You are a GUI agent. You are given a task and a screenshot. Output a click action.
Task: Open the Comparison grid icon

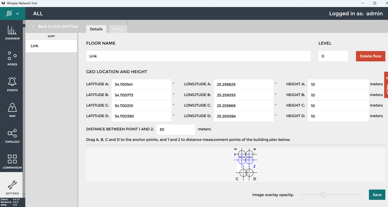pos(12,159)
